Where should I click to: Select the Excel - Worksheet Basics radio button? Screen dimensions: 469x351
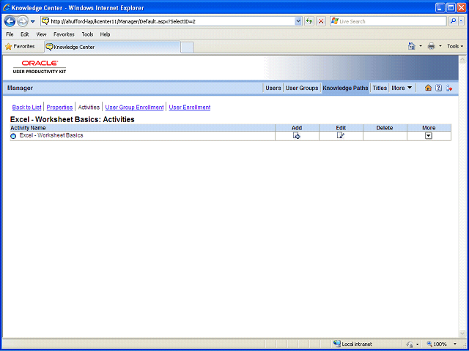pos(13,136)
